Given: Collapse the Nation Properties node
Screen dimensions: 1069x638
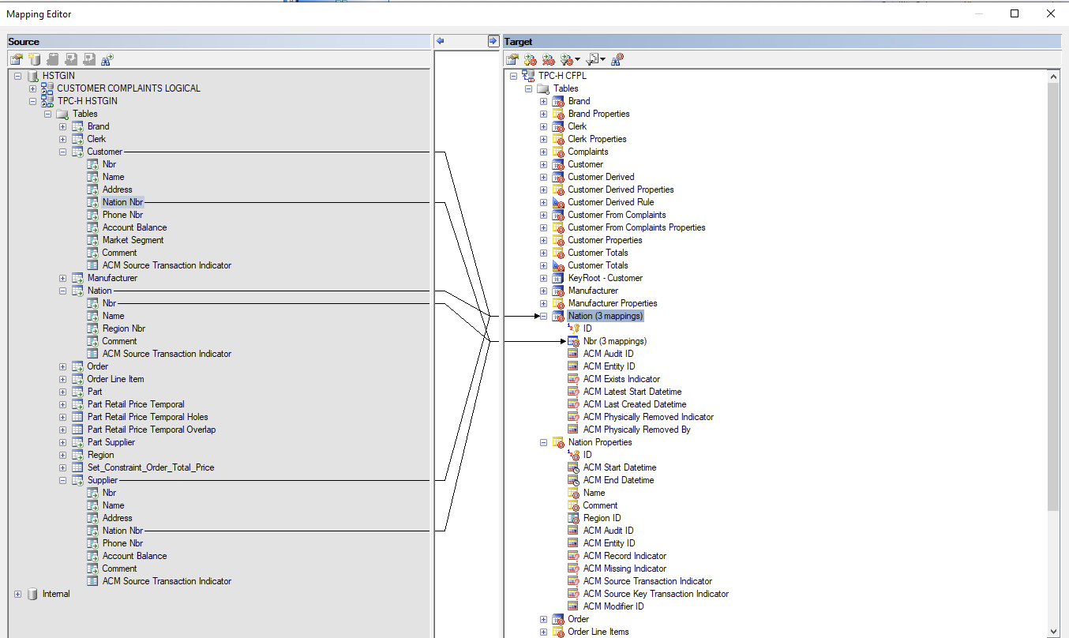Looking at the screenshot, I should [543, 442].
